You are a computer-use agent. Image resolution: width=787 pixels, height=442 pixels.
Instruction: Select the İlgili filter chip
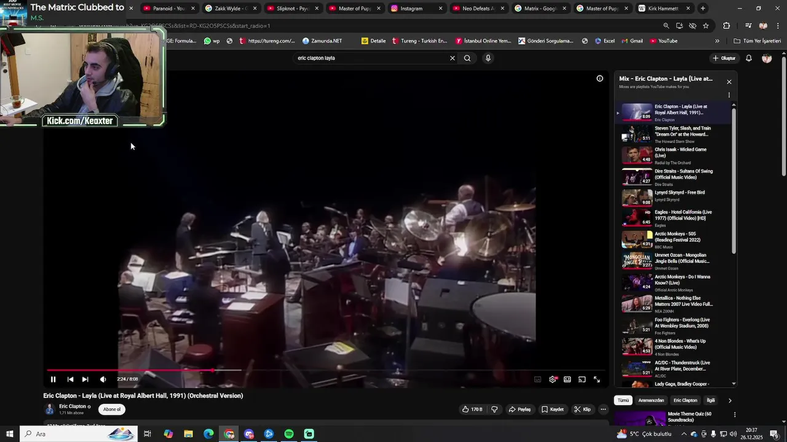point(711,400)
